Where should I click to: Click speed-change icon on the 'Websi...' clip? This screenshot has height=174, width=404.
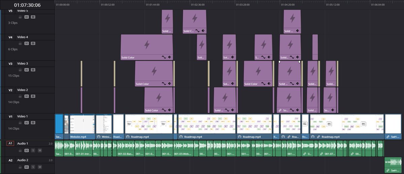pyautogui.click(x=99, y=137)
